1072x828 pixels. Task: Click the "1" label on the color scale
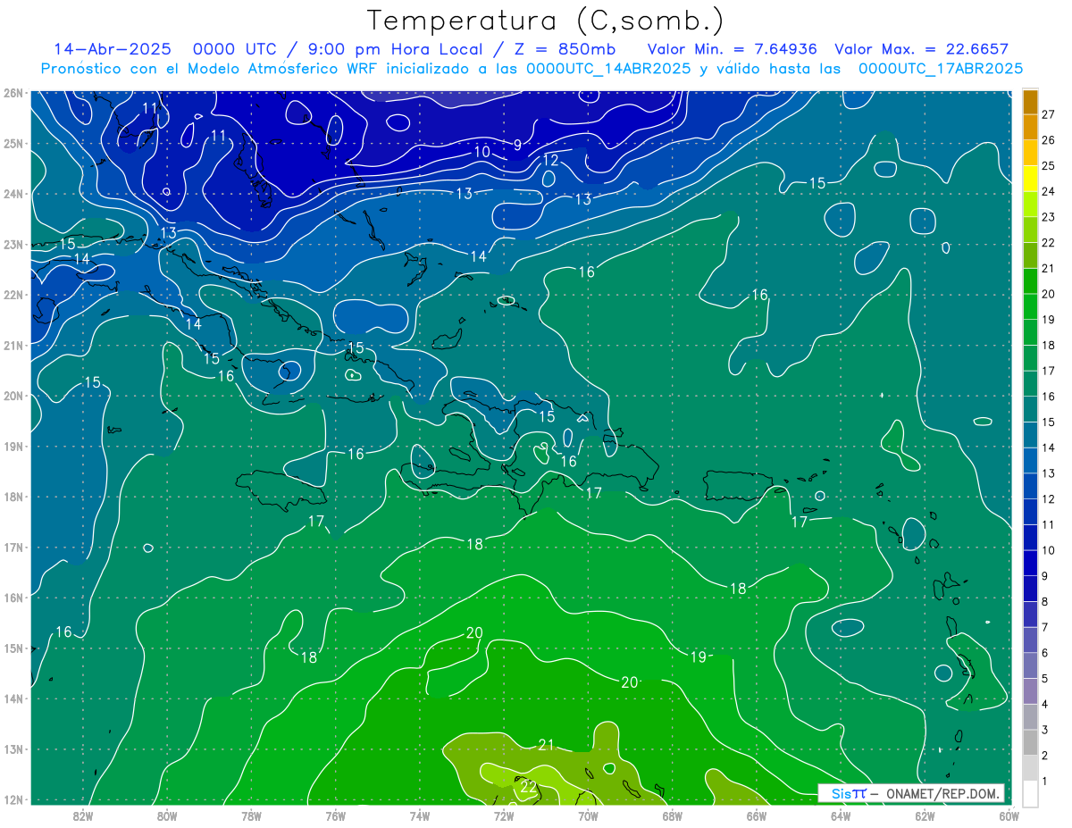1044,781
